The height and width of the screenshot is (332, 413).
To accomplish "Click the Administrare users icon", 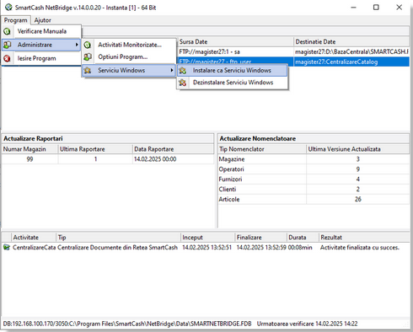I will coord(7,45).
